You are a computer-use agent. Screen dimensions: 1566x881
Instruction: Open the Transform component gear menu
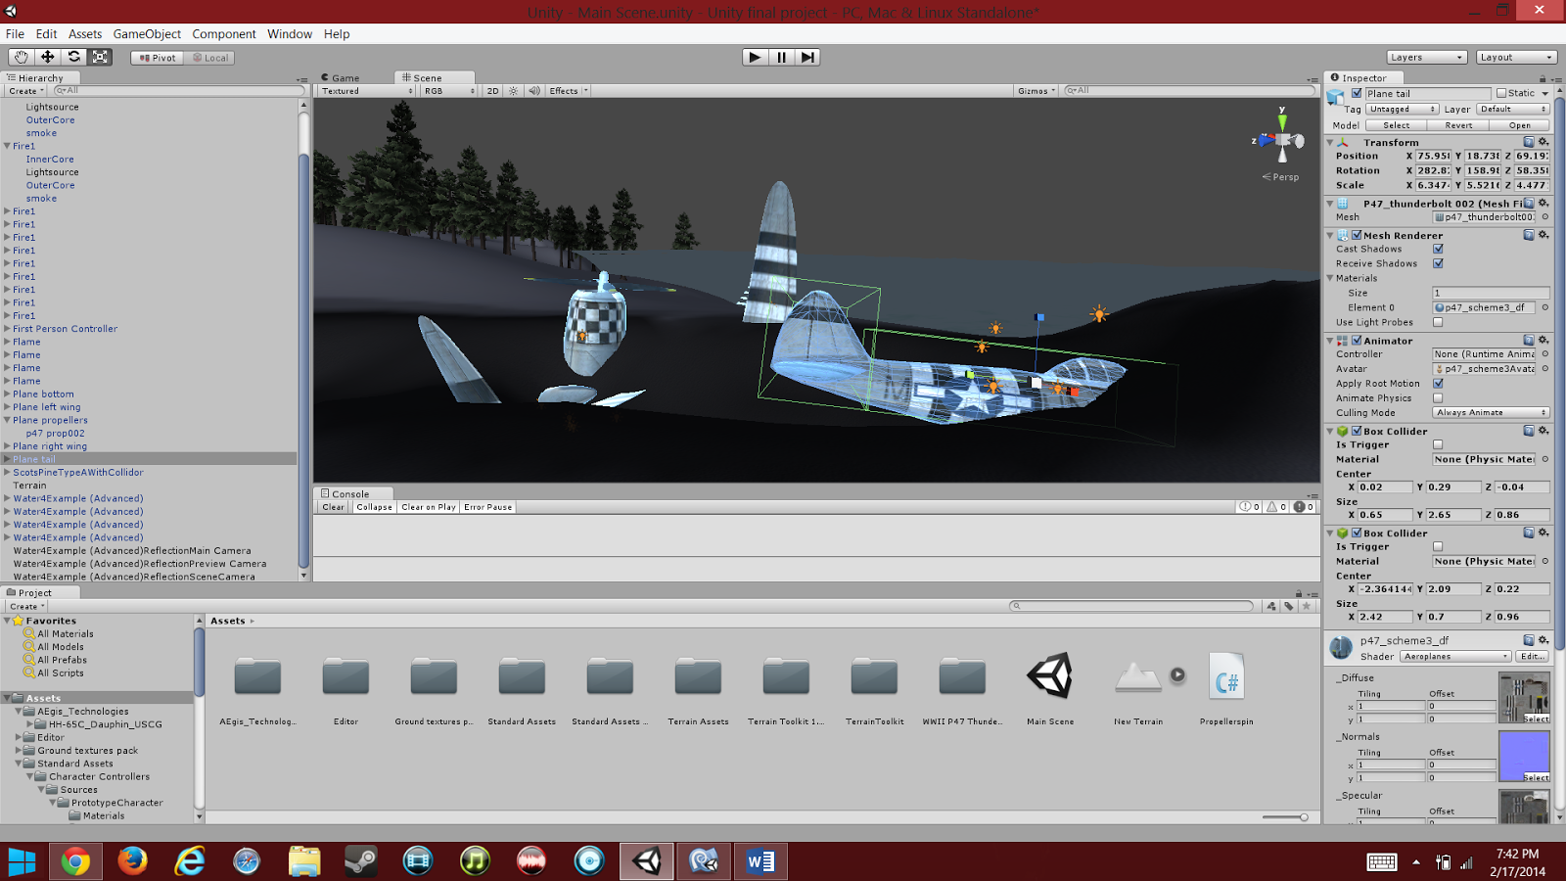1543,142
